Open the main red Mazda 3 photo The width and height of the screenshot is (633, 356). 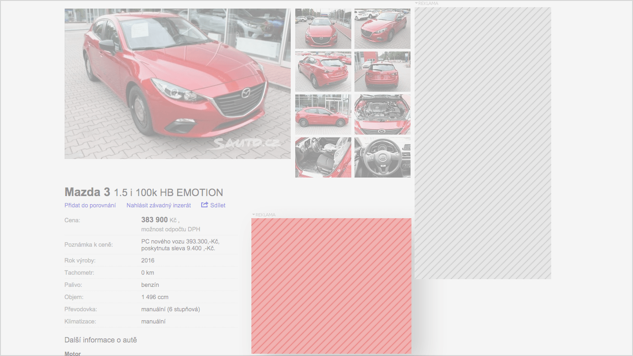pos(178,84)
